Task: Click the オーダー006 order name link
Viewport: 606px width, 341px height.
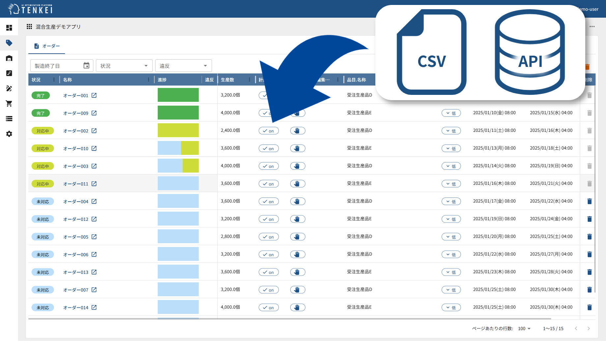Action: coord(76,255)
